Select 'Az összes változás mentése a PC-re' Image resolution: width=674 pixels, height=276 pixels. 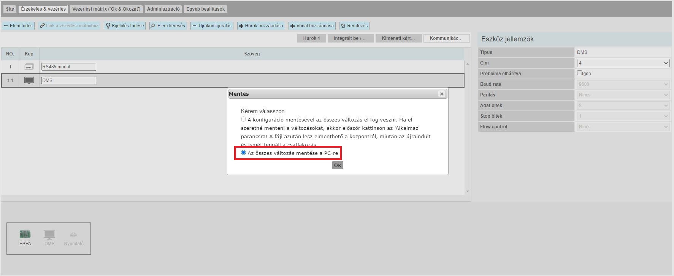pyautogui.click(x=244, y=153)
